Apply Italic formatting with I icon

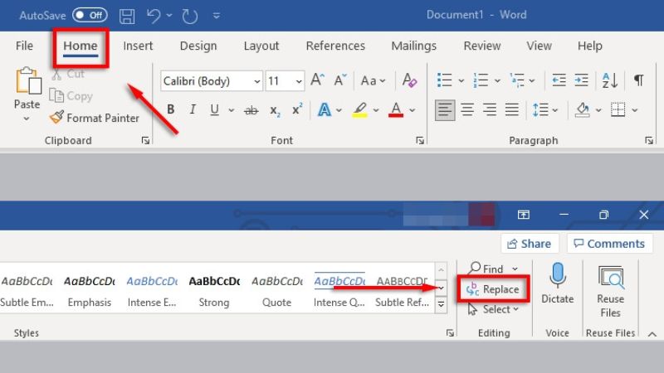(x=193, y=109)
